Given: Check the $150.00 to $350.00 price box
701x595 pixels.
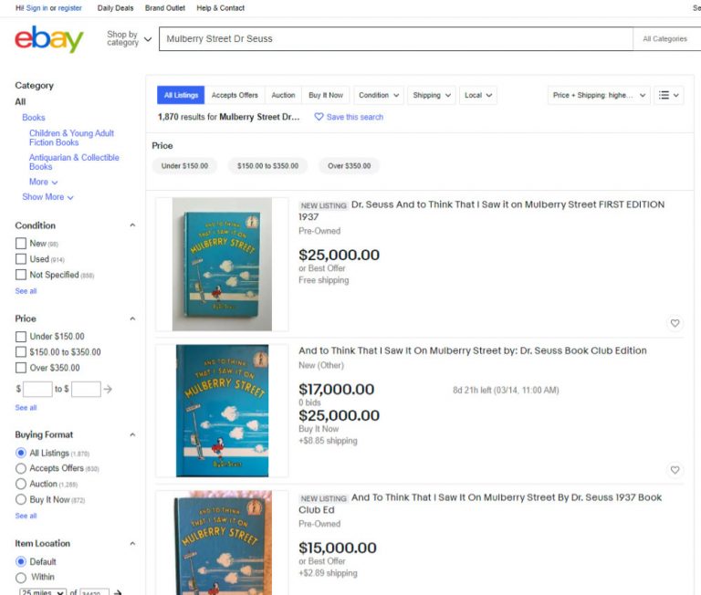Looking at the screenshot, I should point(21,352).
